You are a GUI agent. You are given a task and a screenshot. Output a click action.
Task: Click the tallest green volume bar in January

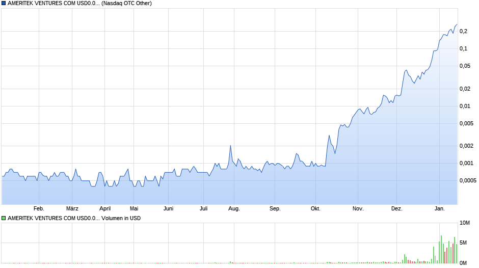(441, 249)
